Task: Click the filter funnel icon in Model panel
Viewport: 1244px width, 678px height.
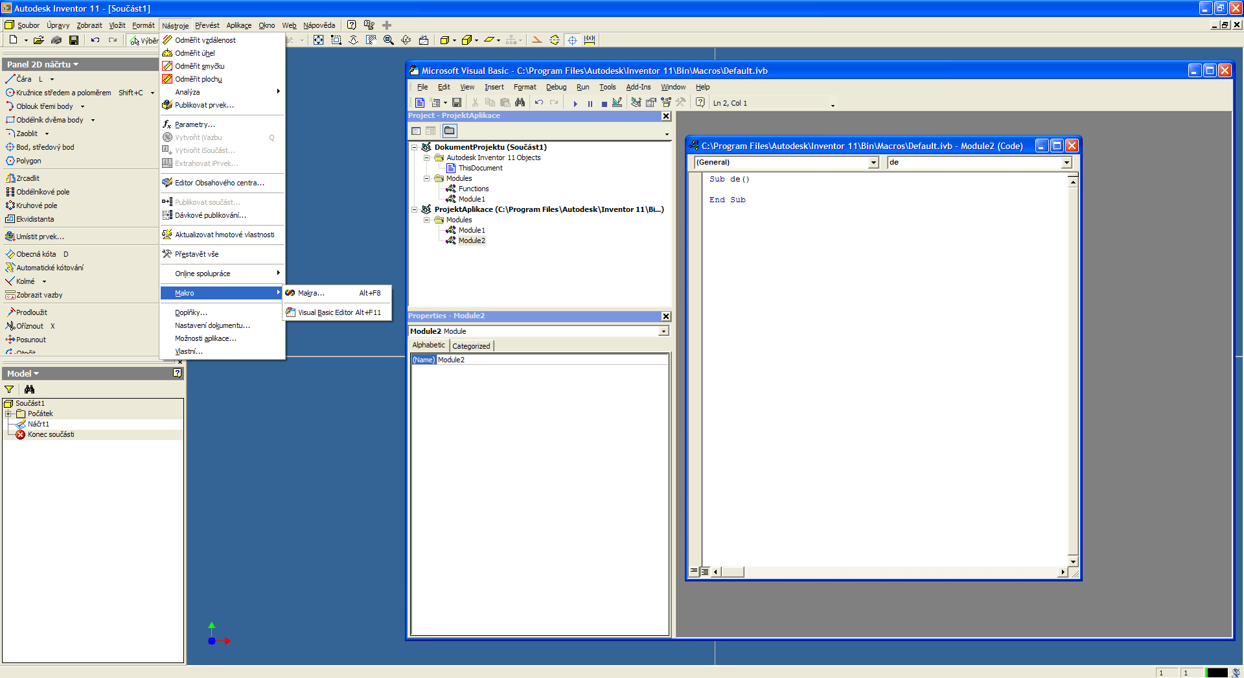Action: tap(9, 389)
